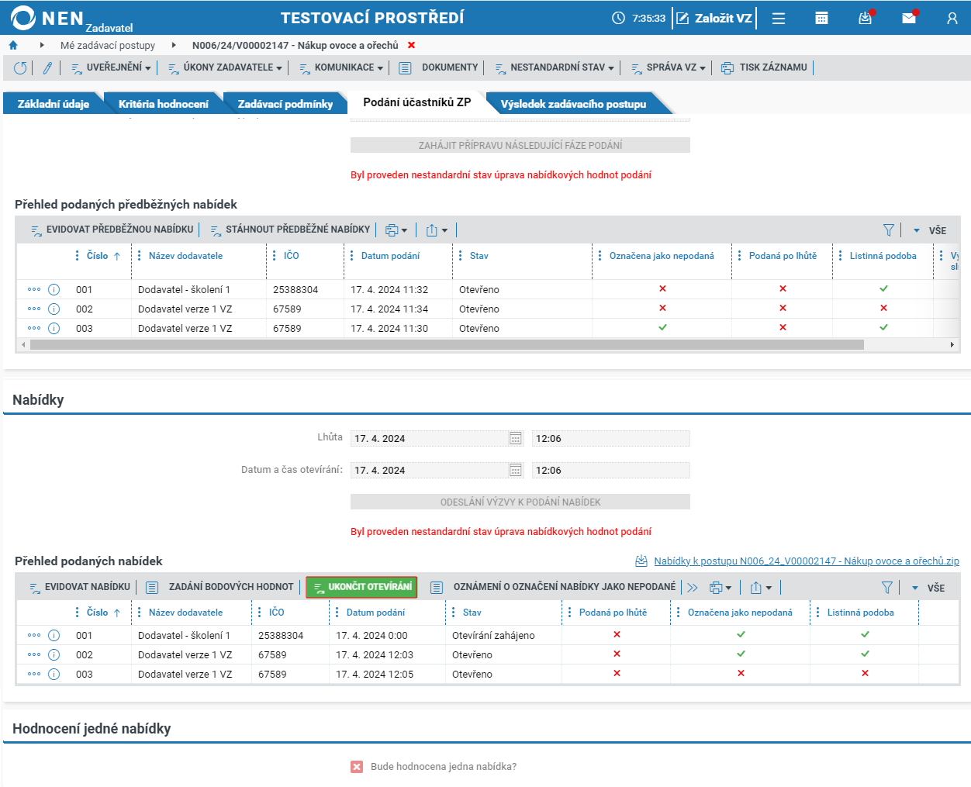The height and width of the screenshot is (787, 971).
Task: Open the three-dot row menu for offer dated 12:05
Action: pyautogui.click(x=34, y=675)
